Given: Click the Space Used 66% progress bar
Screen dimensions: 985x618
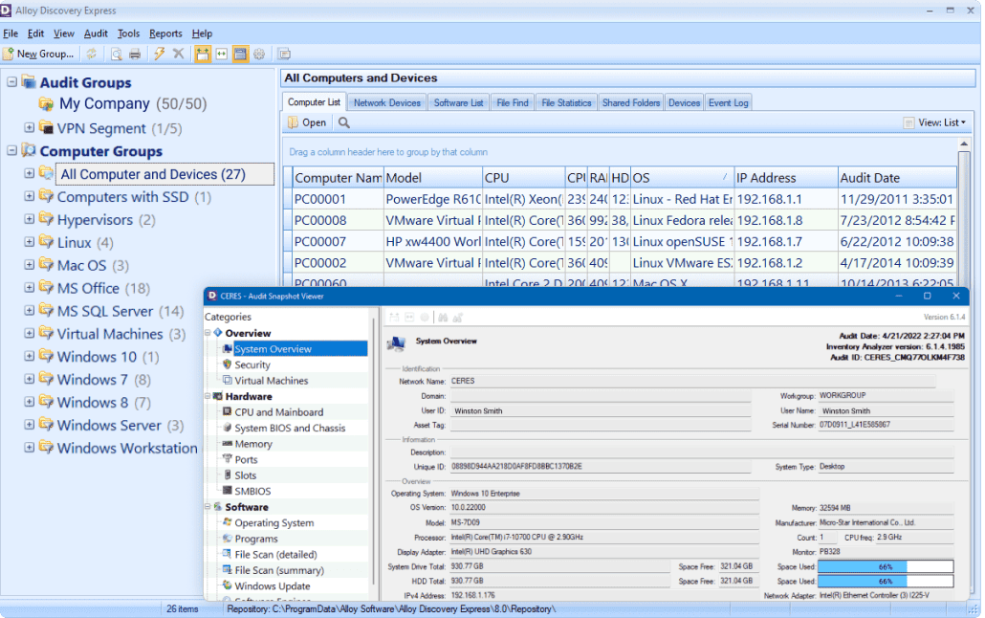Looking at the screenshot, I should (886, 564).
